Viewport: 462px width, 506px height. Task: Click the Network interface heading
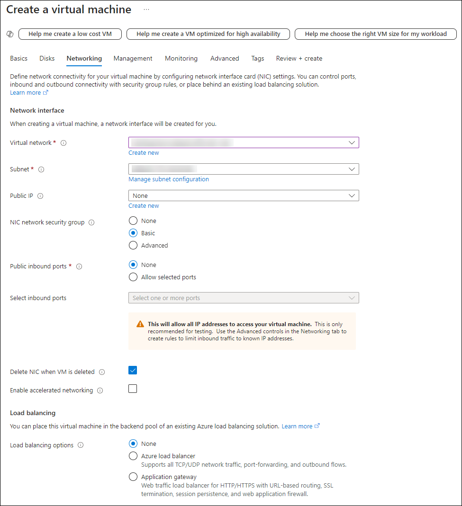click(37, 110)
